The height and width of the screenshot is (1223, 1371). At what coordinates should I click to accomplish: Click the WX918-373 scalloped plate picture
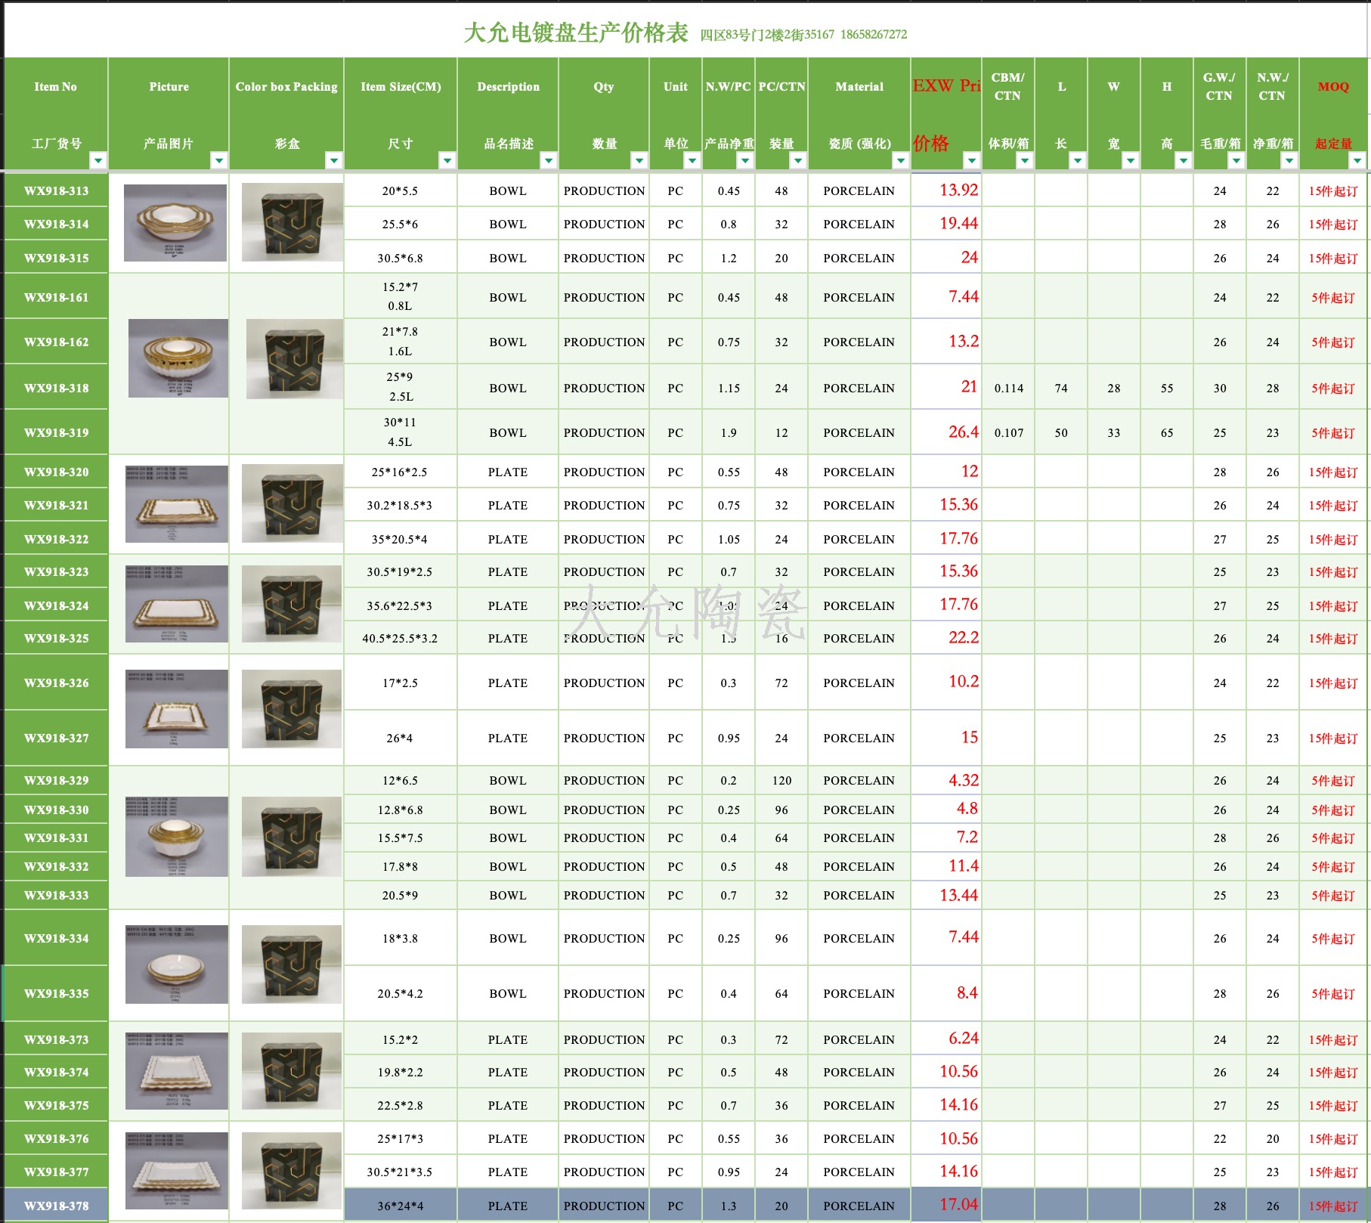click(176, 1071)
